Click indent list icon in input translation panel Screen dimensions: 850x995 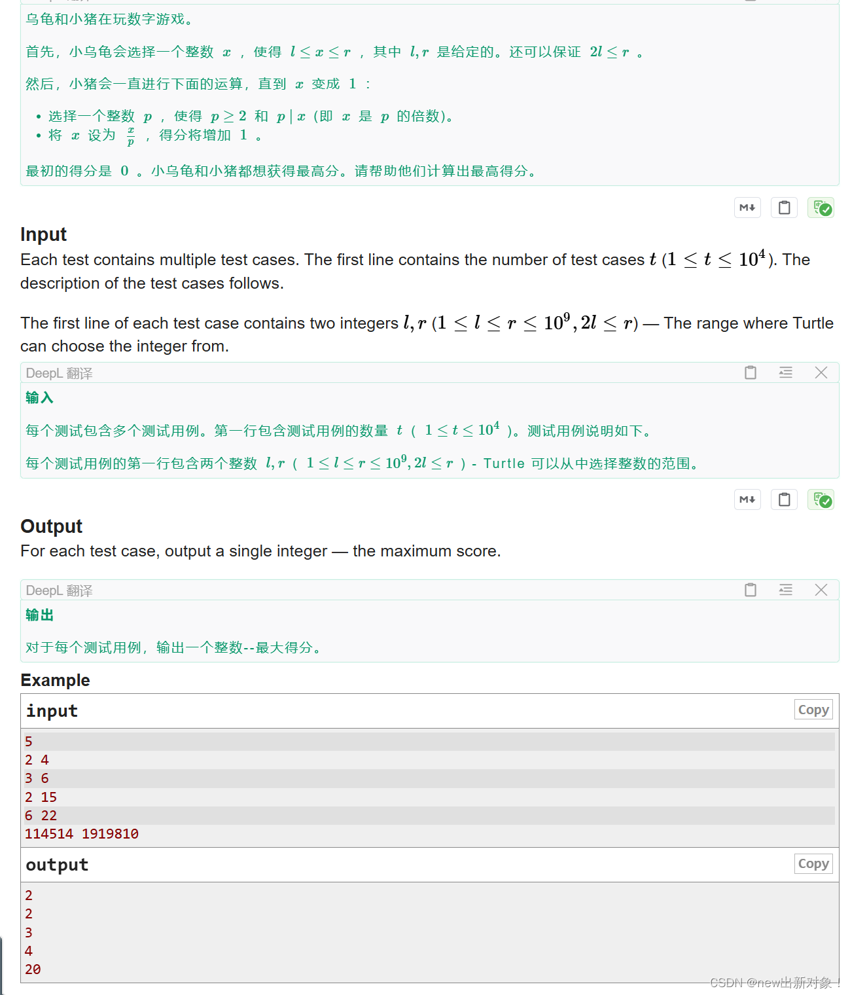coord(785,372)
